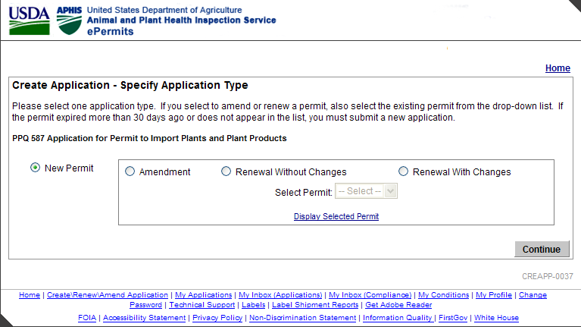Click the Technical Support link
The width and height of the screenshot is (581, 327).
[202, 304]
